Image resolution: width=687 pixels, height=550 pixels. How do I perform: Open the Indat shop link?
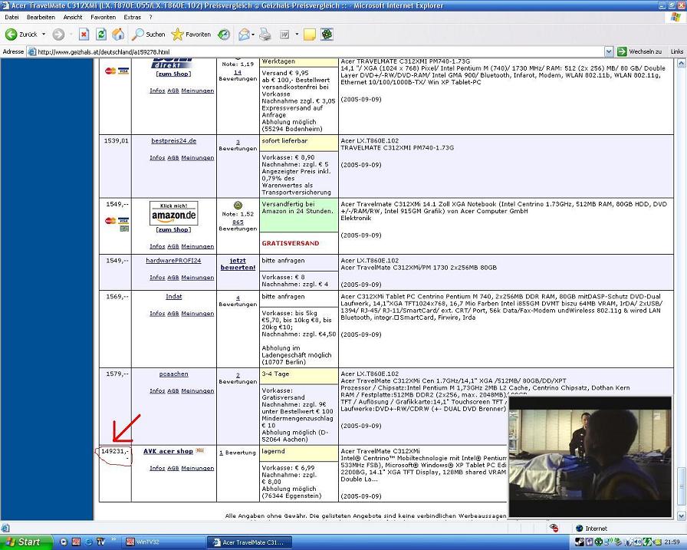tap(173, 296)
